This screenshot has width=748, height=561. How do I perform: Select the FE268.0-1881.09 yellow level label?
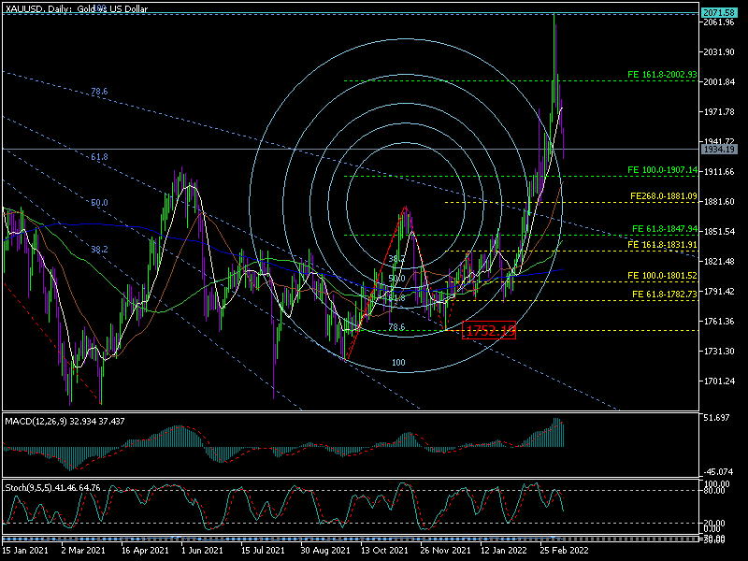pos(664,196)
